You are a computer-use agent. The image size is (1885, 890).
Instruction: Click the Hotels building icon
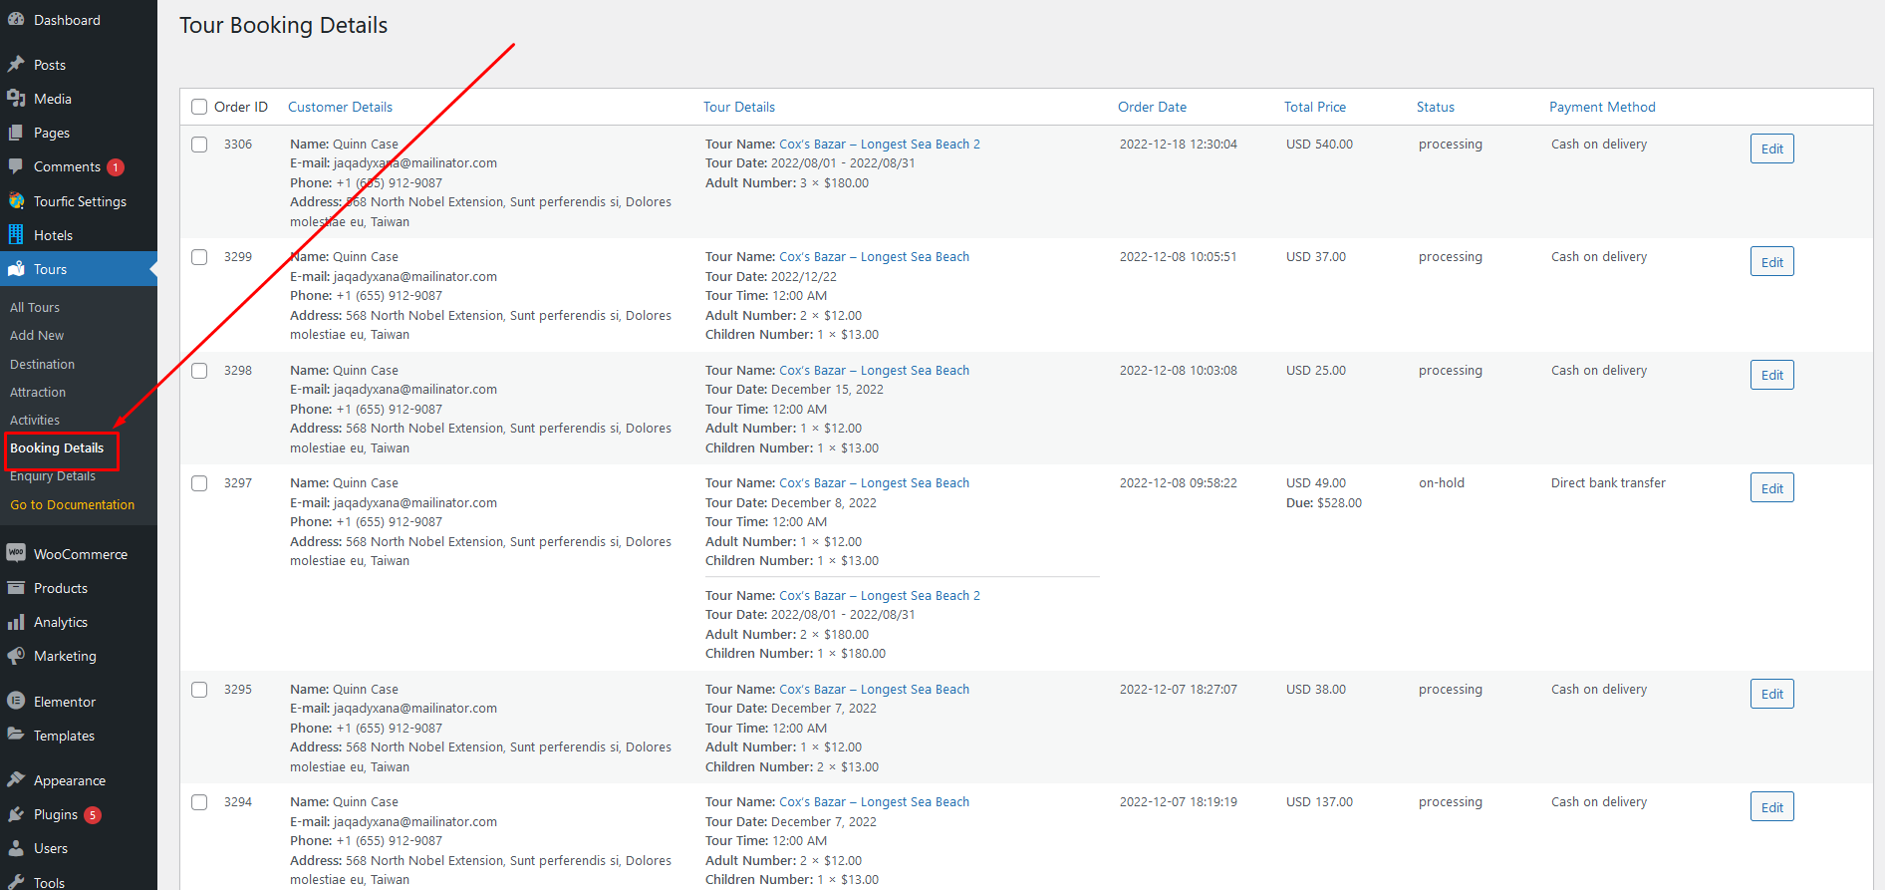point(16,235)
